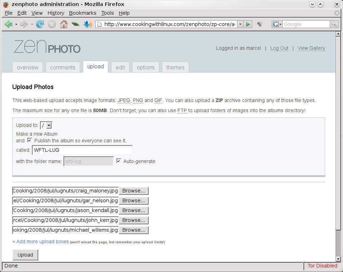The width and height of the screenshot is (343, 272).
Task: Click the green Go arrow button
Action: coord(248,24)
